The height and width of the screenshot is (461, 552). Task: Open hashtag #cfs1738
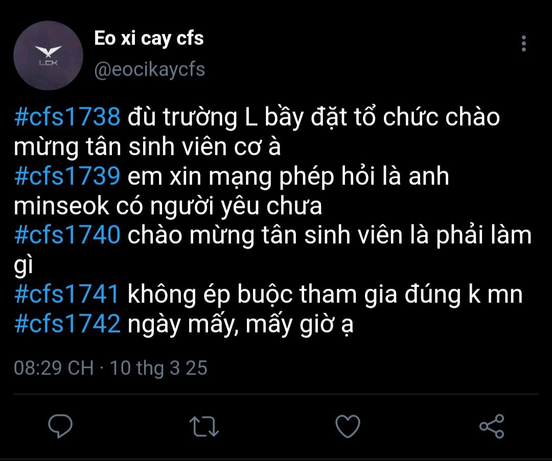tap(67, 117)
